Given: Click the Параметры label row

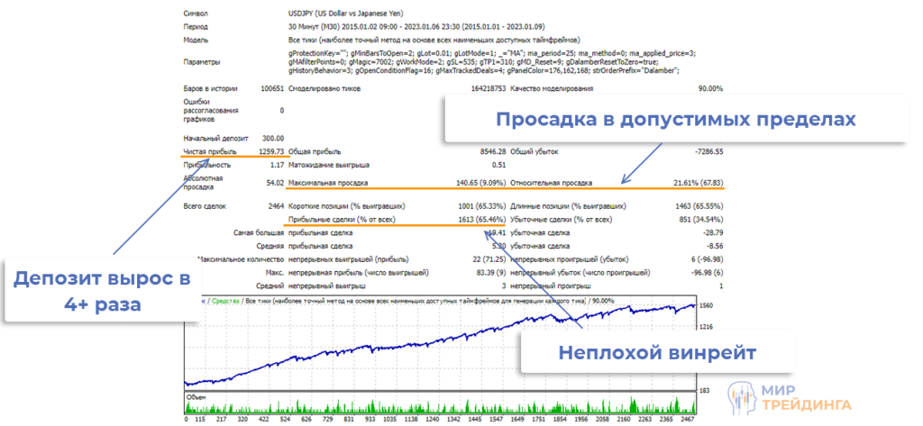Looking at the screenshot, I should pyautogui.click(x=200, y=63).
